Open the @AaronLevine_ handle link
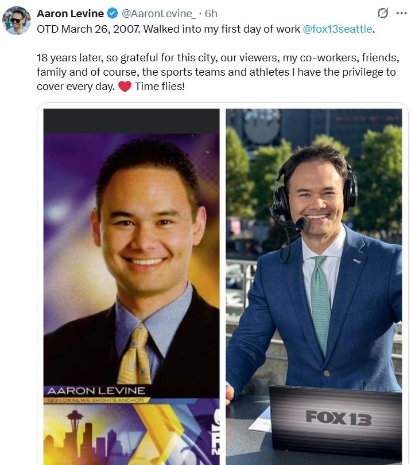411x465 pixels. 158,14
